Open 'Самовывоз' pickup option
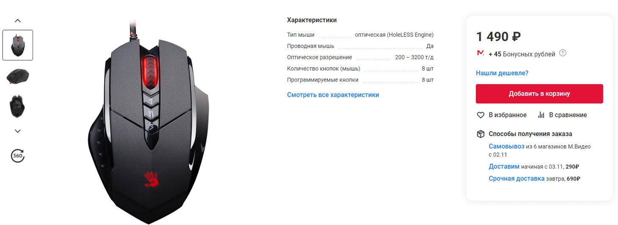 tap(506, 146)
